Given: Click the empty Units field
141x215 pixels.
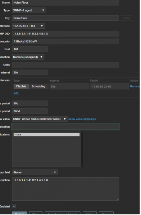Looking at the screenshot, I should (x=65, y=65).
